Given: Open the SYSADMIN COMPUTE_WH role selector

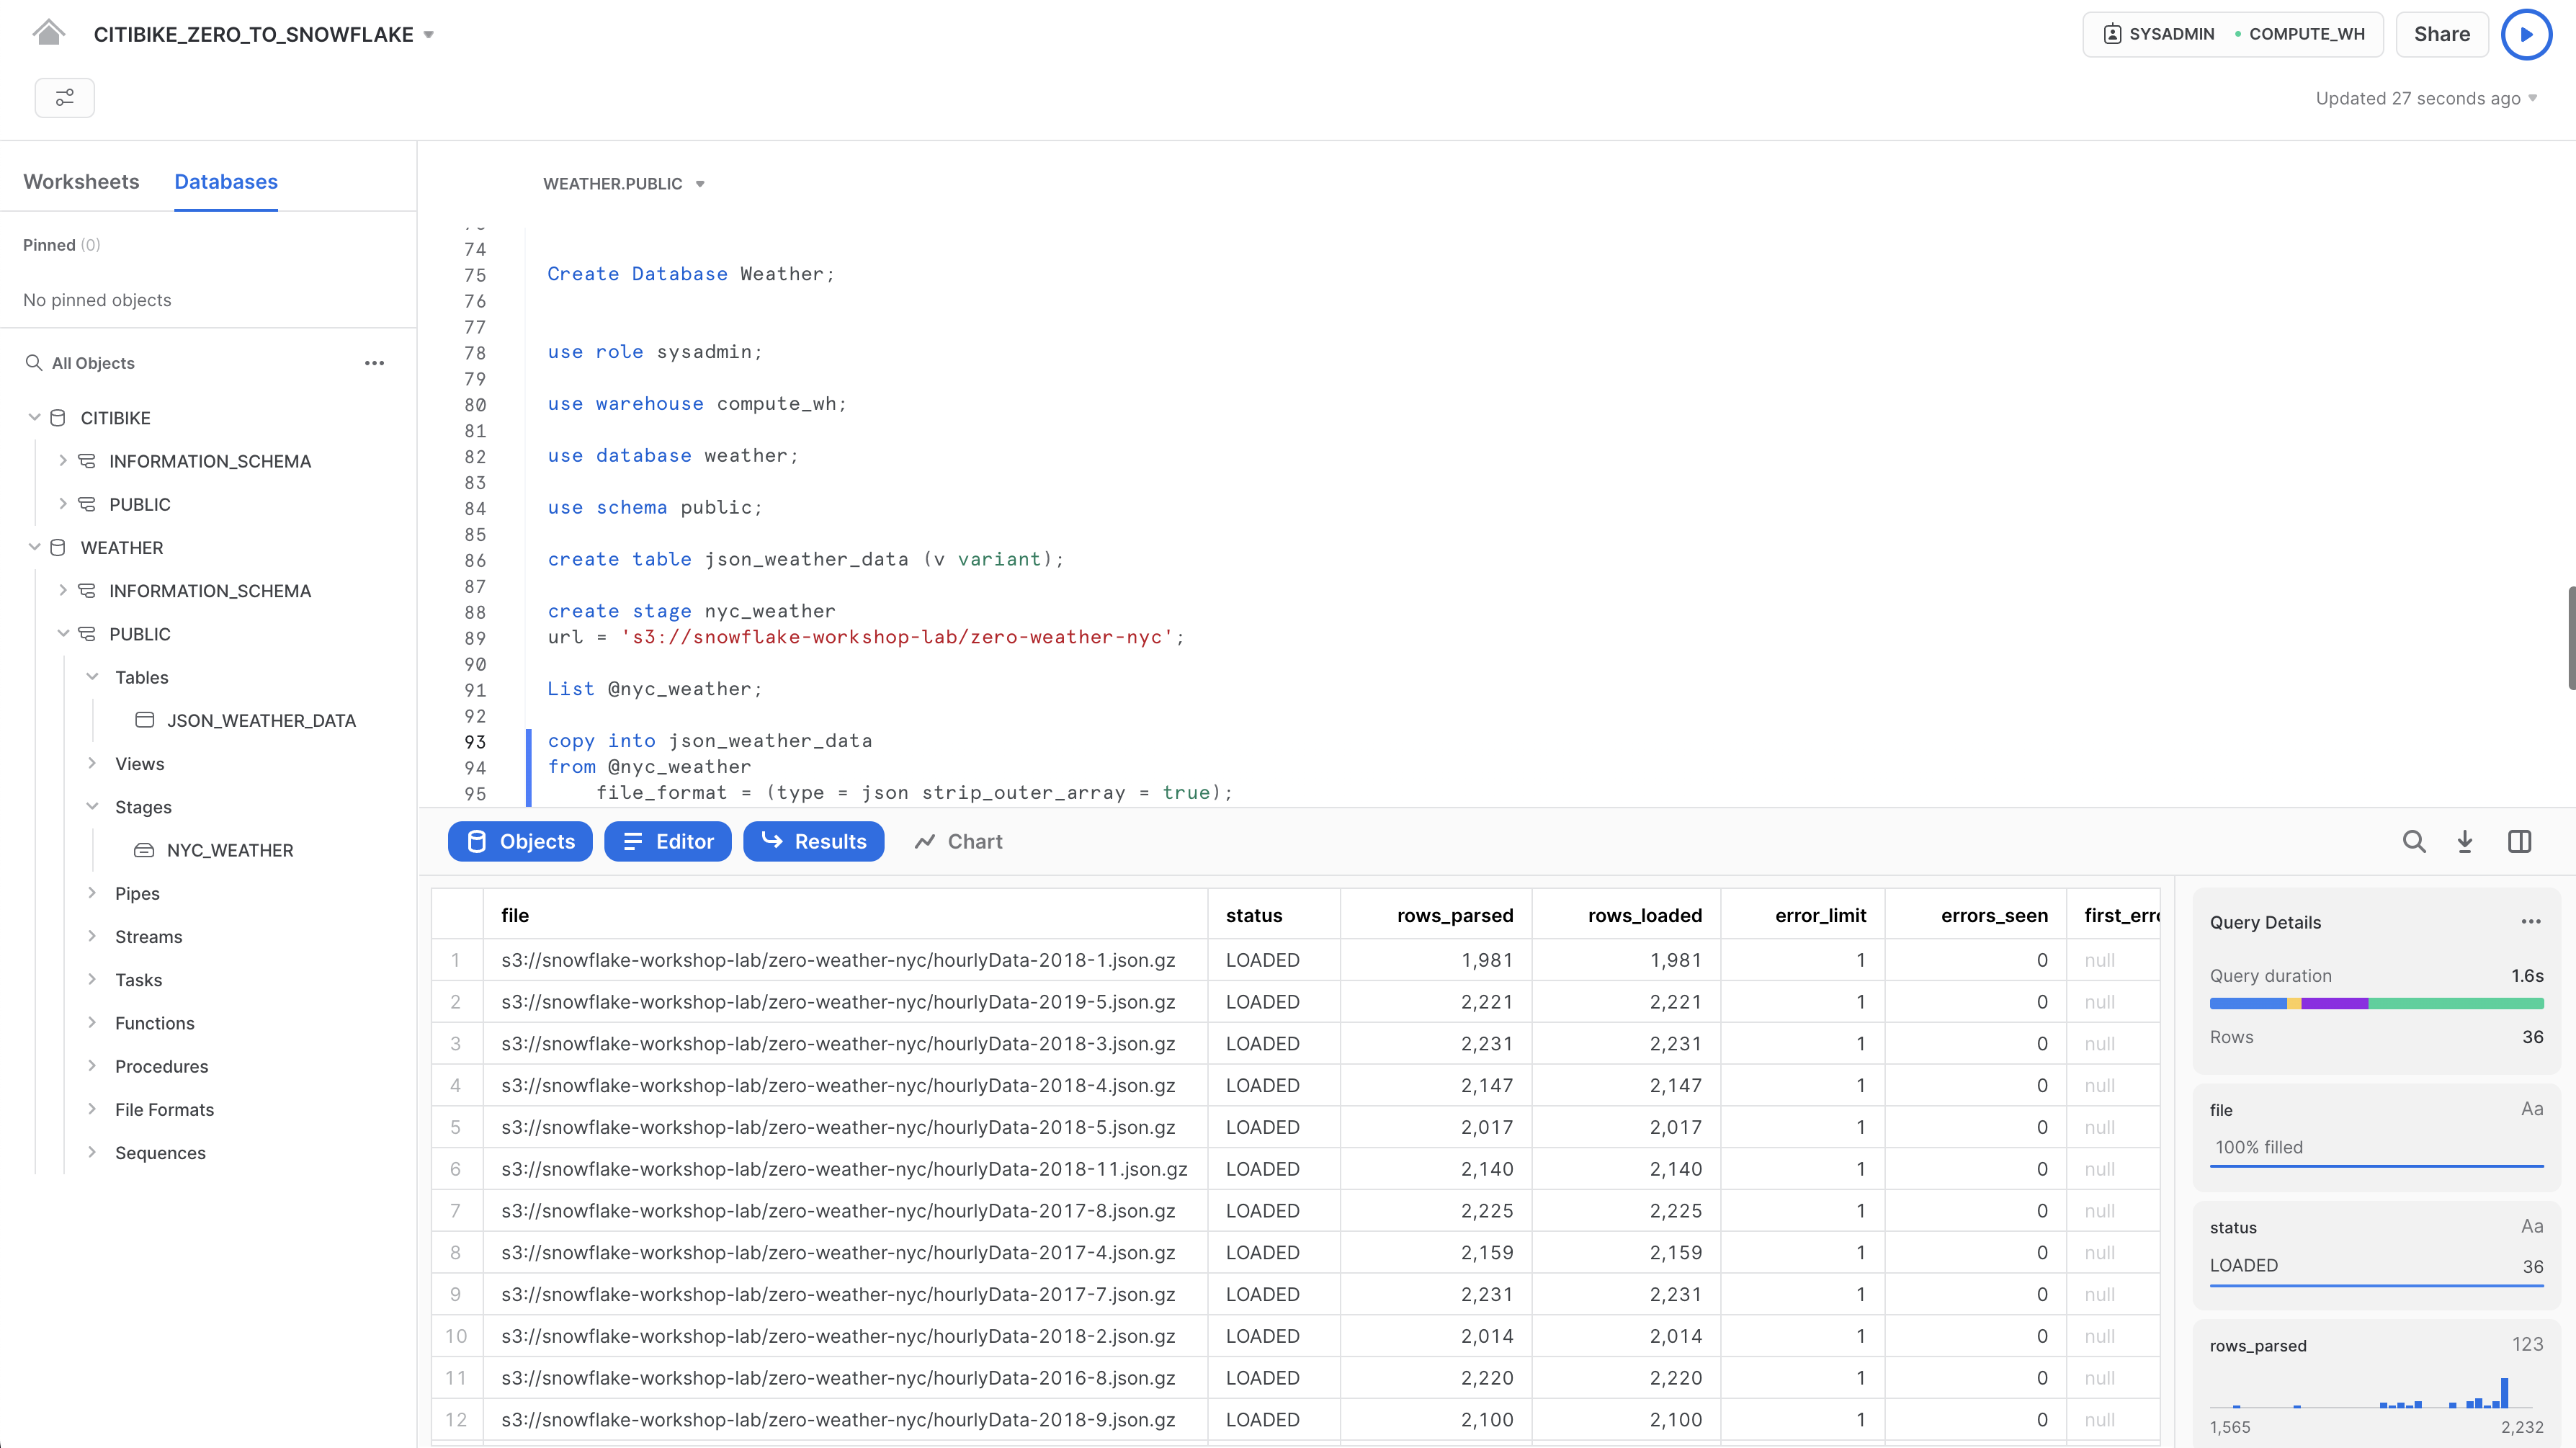Looking at the screenshot, I should click(x=2232, y=34).
